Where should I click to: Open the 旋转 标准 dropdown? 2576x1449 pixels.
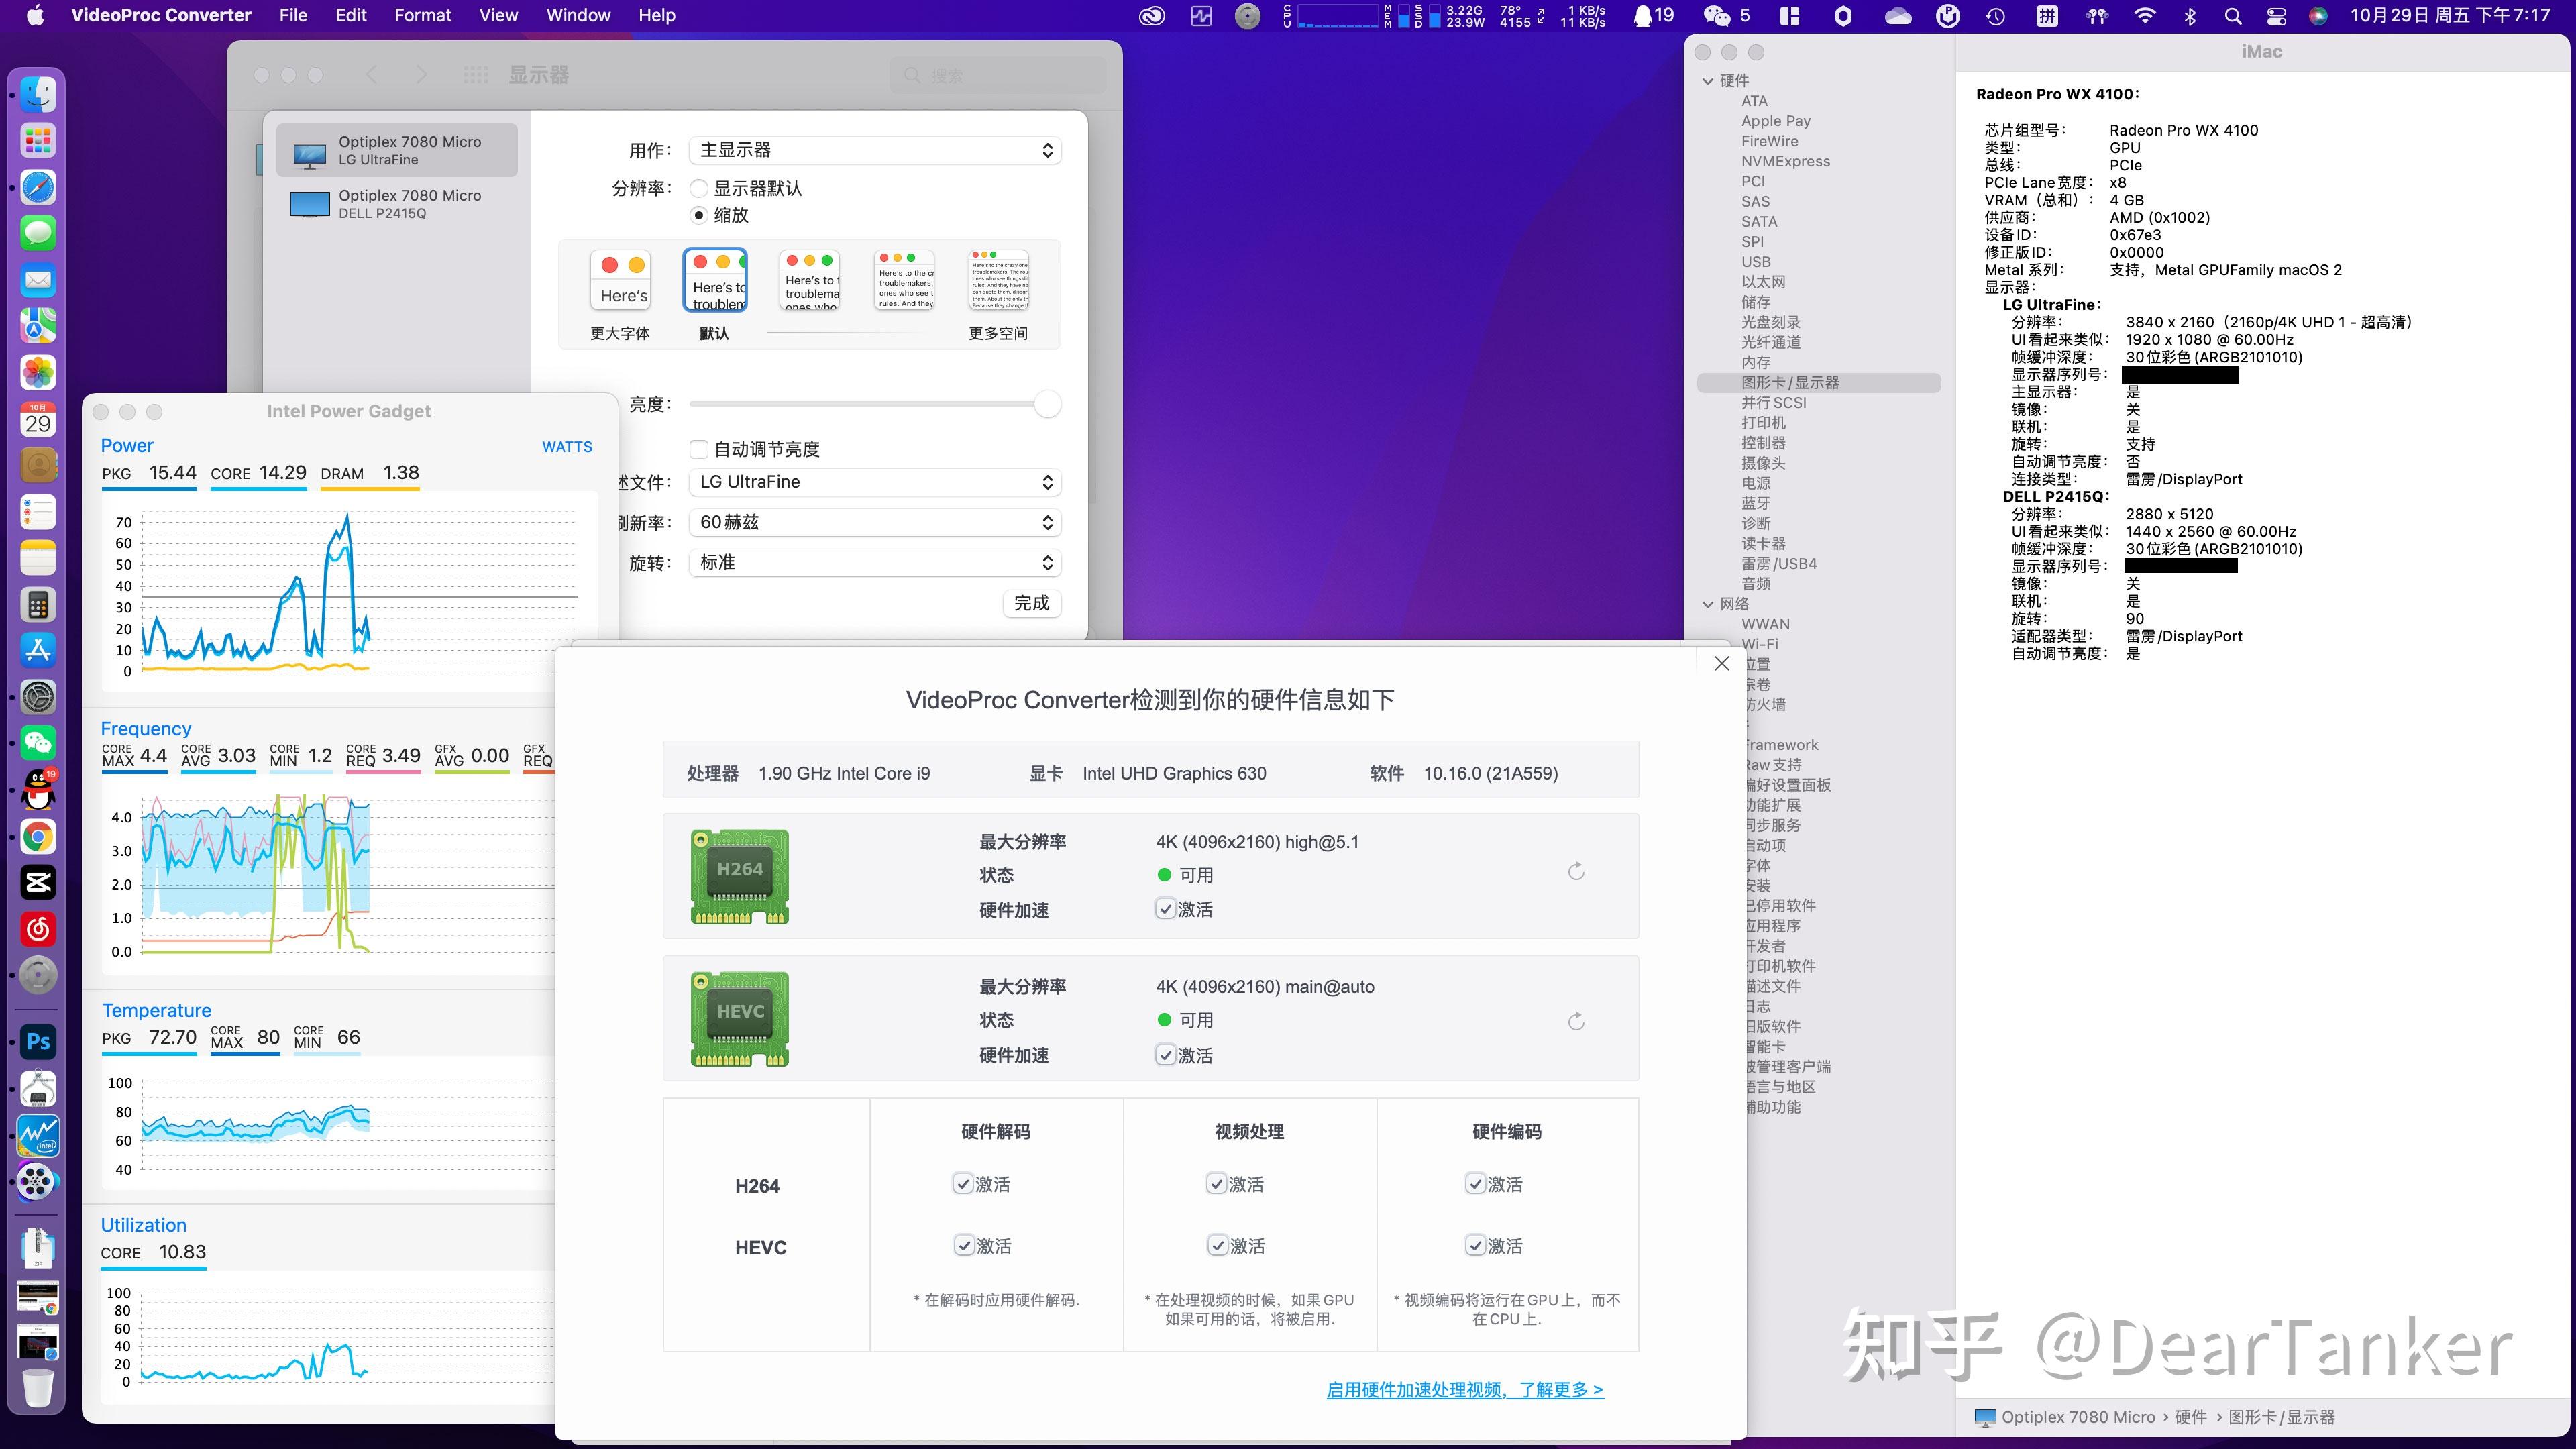[875, 563]
